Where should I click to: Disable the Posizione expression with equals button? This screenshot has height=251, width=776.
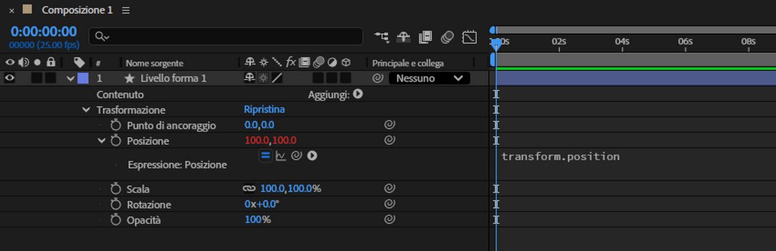265,156
